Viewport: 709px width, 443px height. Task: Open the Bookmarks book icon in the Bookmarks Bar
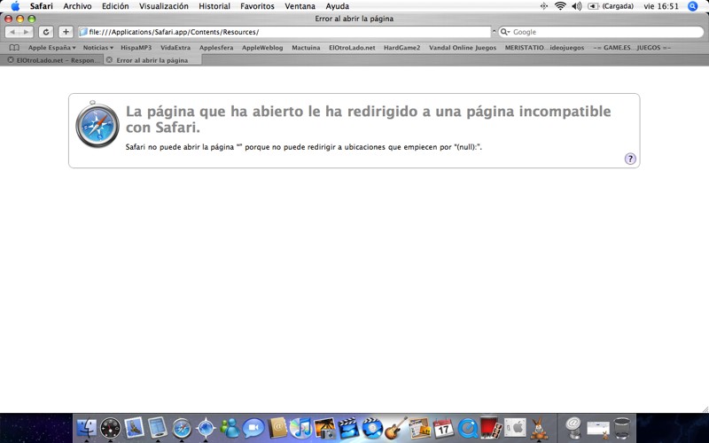(14, 48)
